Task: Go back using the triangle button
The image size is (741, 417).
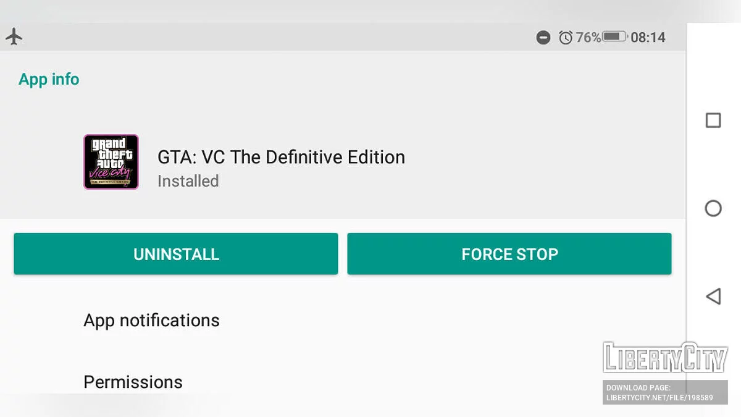Action: point(713,297)
